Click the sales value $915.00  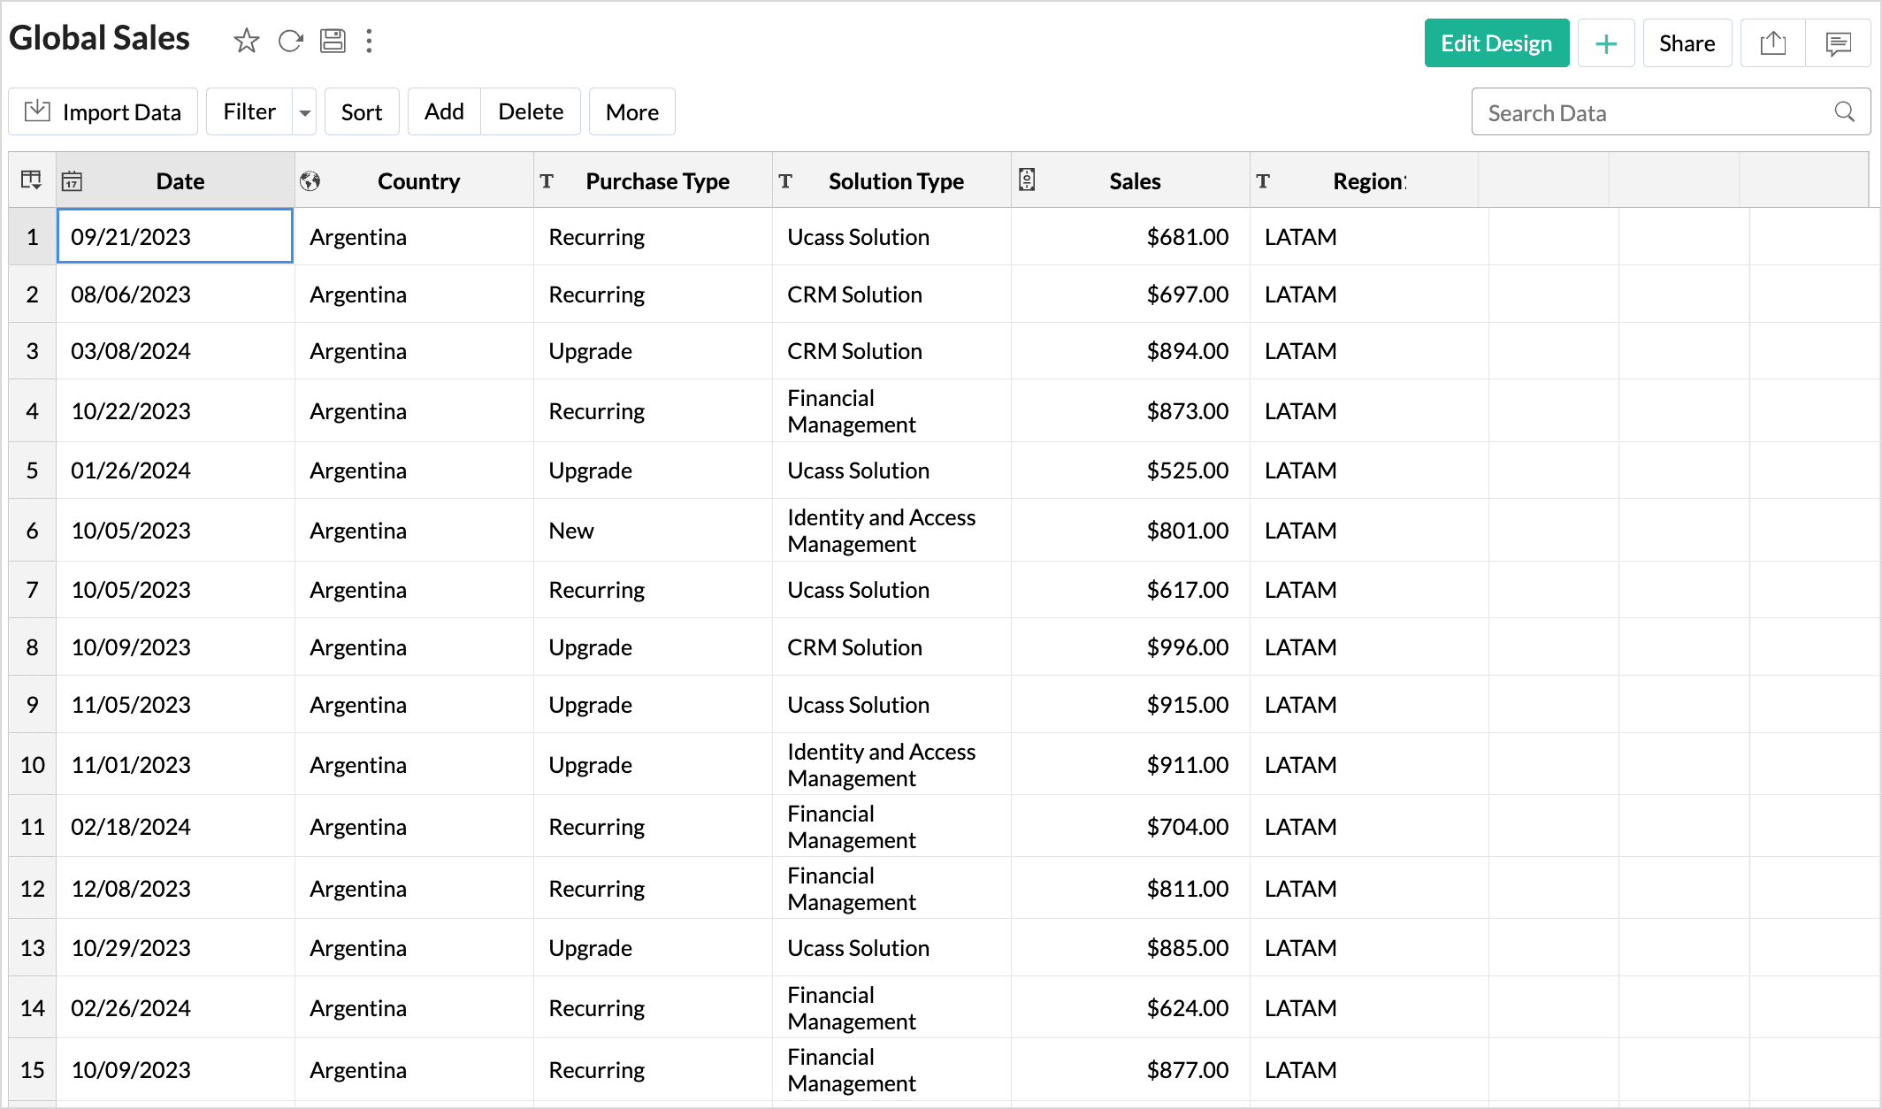pyautogui.click(x=1187, y=705)
